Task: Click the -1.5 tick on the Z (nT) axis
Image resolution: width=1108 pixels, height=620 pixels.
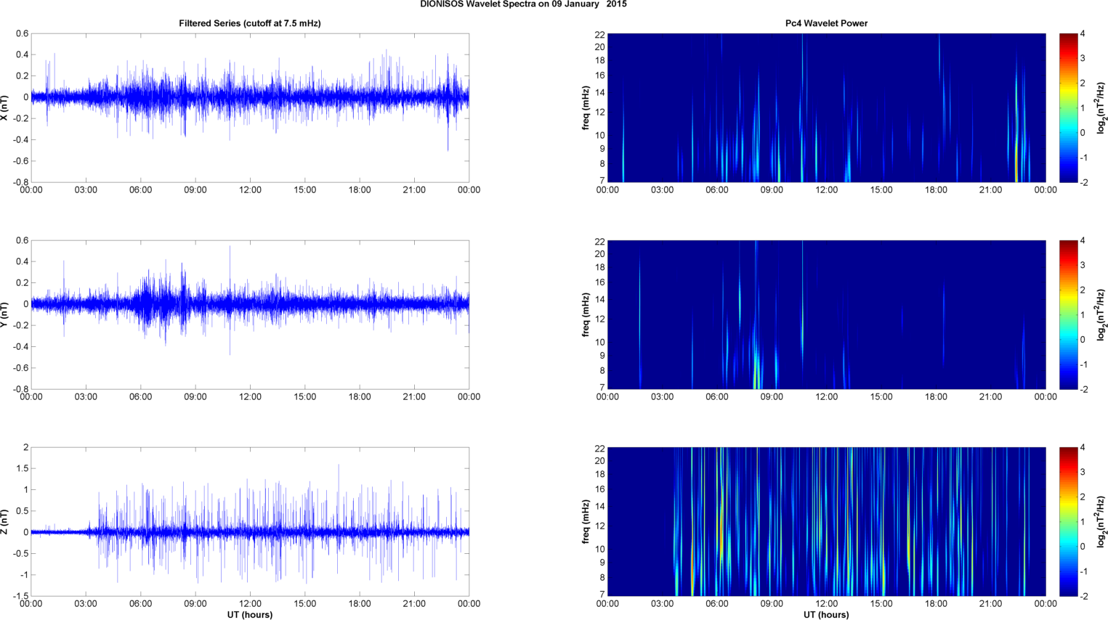Action: 21,596
